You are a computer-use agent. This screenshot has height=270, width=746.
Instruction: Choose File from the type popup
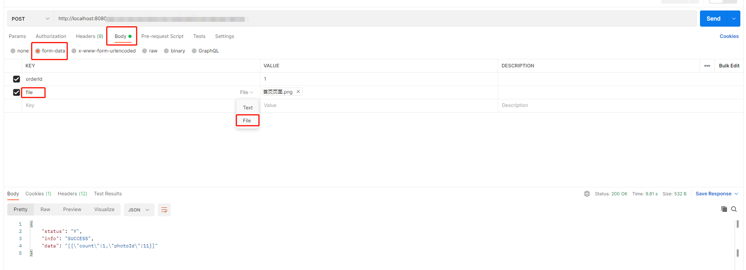247,121
